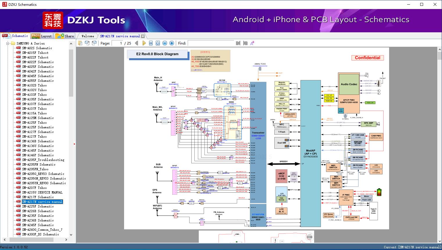Close the SM-A217N service manual tab
Screen dimensions: 442x250
click(143, 36)
